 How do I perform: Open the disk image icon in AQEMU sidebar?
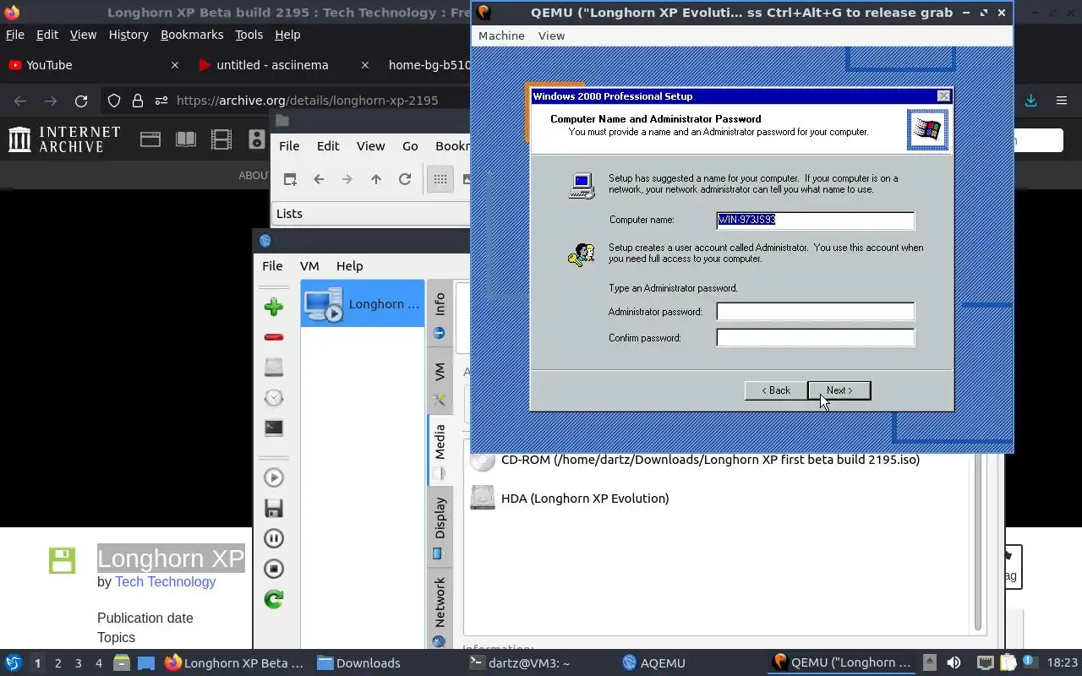273,368
